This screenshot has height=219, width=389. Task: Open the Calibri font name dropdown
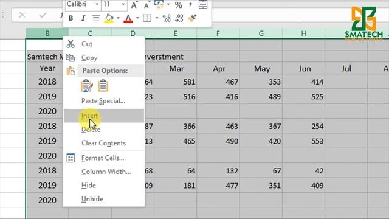pyautogui.click(x=97, y=4)
